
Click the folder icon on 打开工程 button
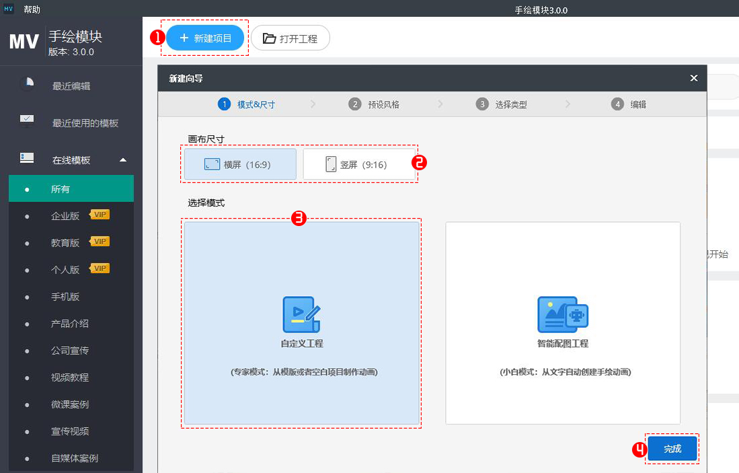[x=269, y=38]
